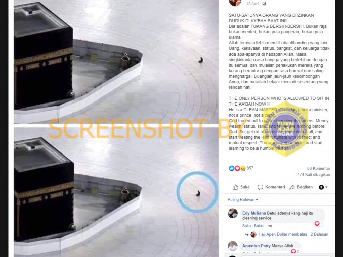Open the profile selector dropdown beside Bagikan

323,187
